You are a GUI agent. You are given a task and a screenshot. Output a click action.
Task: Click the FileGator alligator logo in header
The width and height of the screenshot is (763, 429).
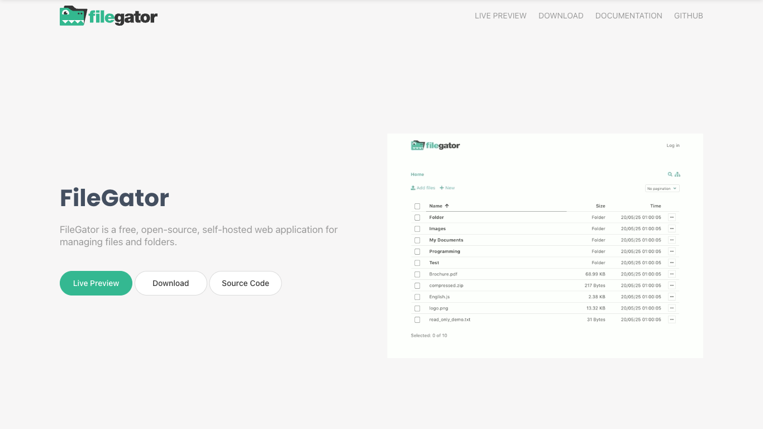(108, 16)
